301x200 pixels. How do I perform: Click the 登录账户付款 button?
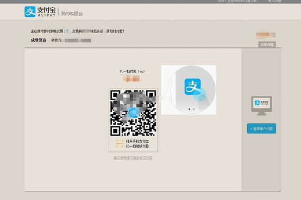pyautogui.click(x=261, y=129)
